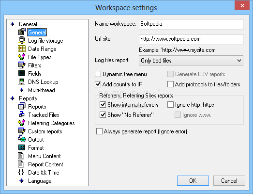Screen dimensions: 253x194
Task: Click the Fields table icon
Action: [22, 73]
